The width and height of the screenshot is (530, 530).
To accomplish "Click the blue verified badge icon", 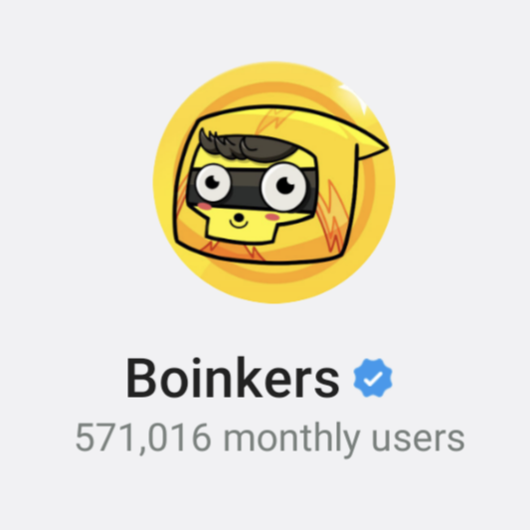I will pyautogui.click(x=373, y=378).
